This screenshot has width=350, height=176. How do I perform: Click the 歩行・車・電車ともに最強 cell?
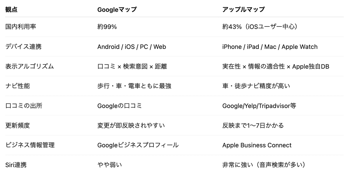(134, 86)
